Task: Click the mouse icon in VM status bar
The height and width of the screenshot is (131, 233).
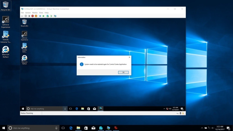Action: [x=180, y=113]
